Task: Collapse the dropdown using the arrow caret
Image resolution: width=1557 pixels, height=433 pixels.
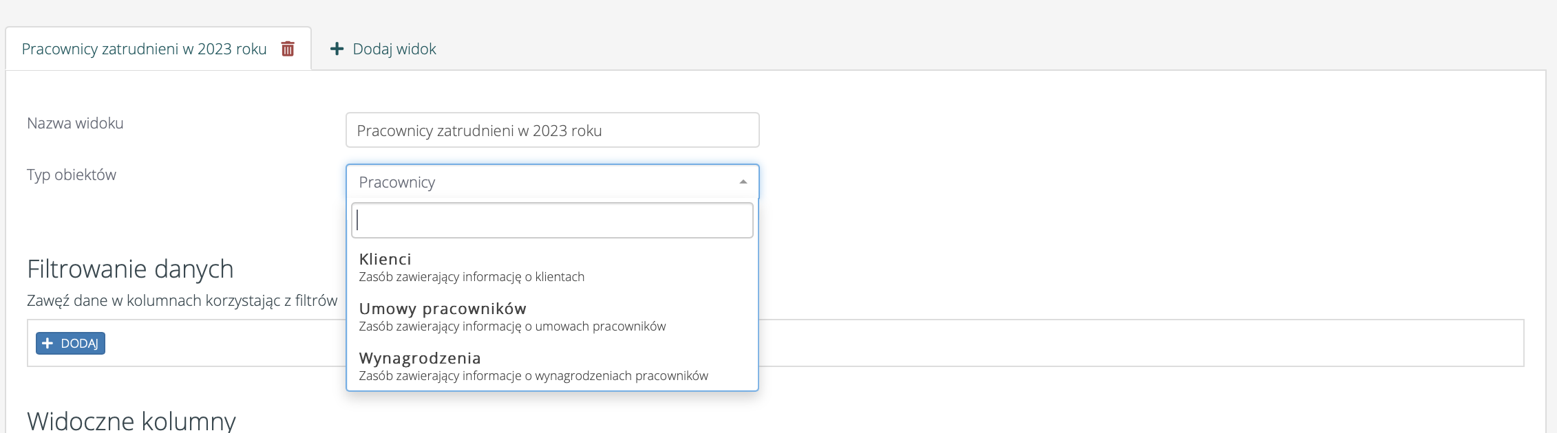Action: [743, 182]
